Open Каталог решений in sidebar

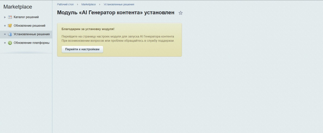(26, 17)
